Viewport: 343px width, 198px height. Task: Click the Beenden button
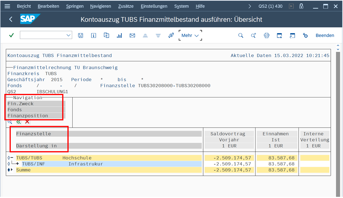click(x=325, y=35)
